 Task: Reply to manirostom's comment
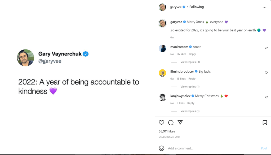coord(192,54)
